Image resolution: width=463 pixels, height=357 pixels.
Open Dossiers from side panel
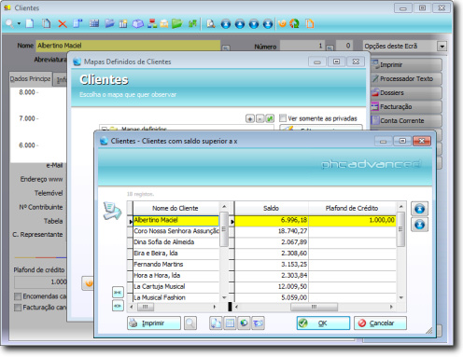pos(406,92)
